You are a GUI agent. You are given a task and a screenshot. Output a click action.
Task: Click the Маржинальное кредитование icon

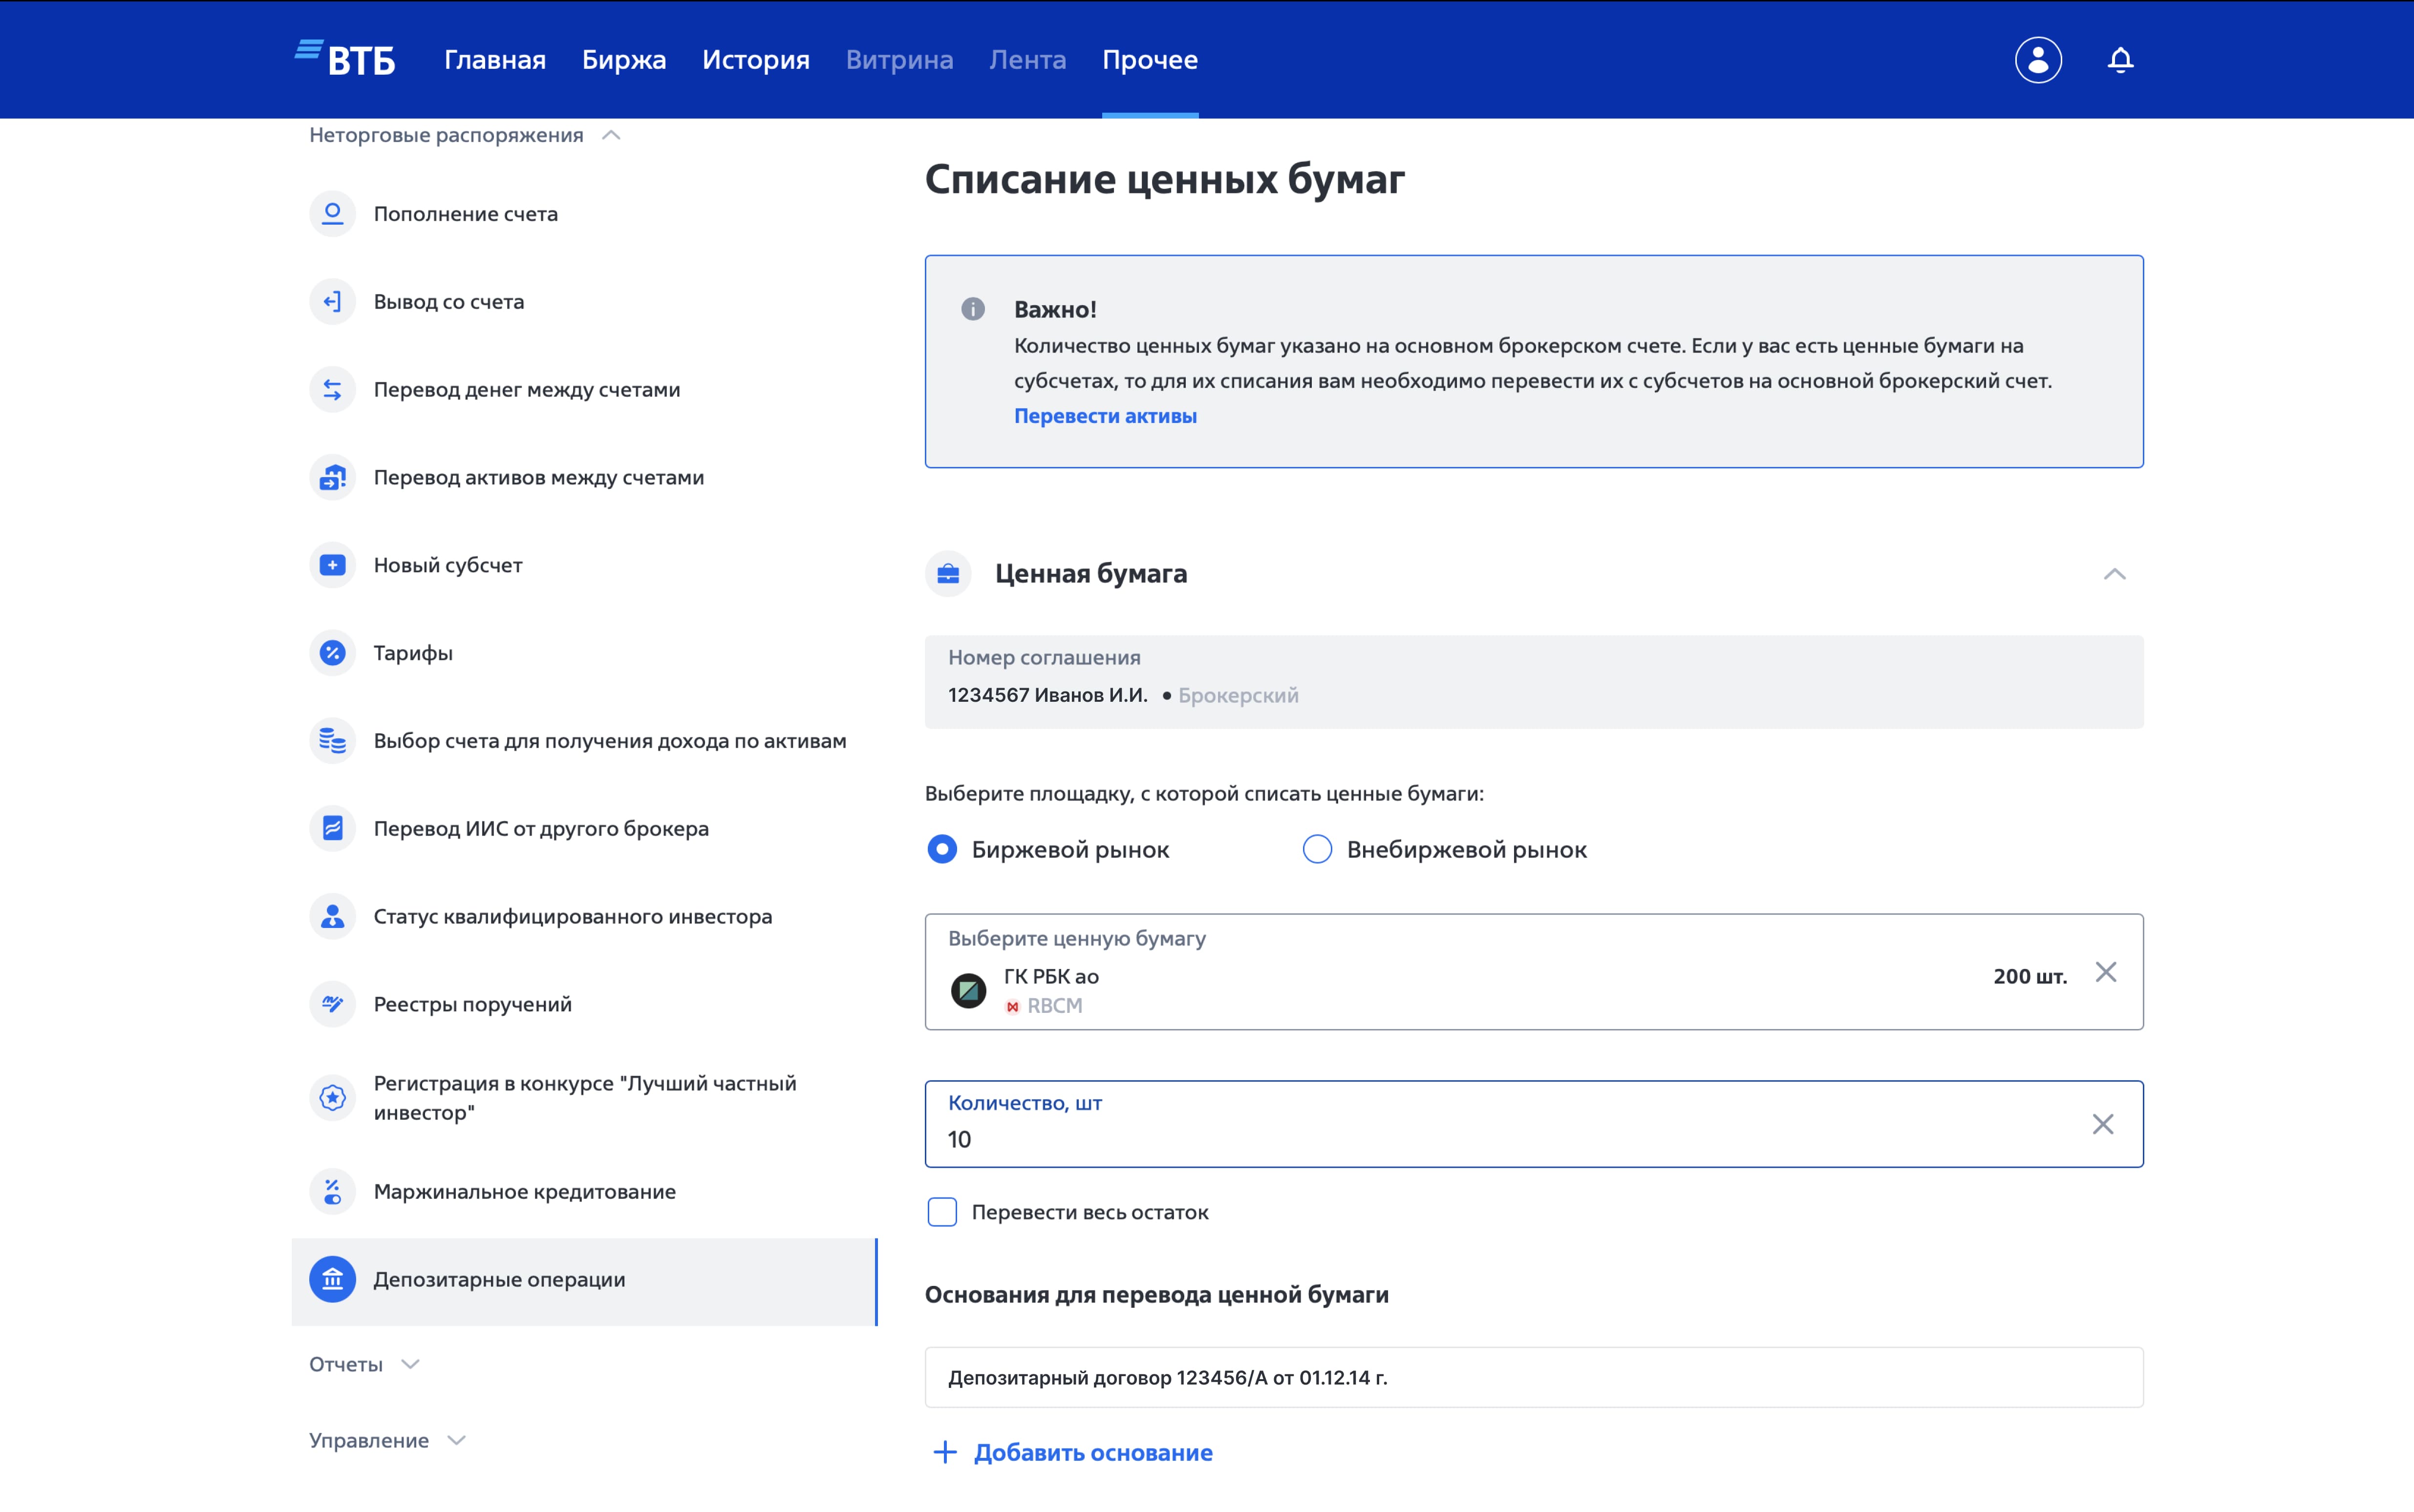click(332, 1191)
